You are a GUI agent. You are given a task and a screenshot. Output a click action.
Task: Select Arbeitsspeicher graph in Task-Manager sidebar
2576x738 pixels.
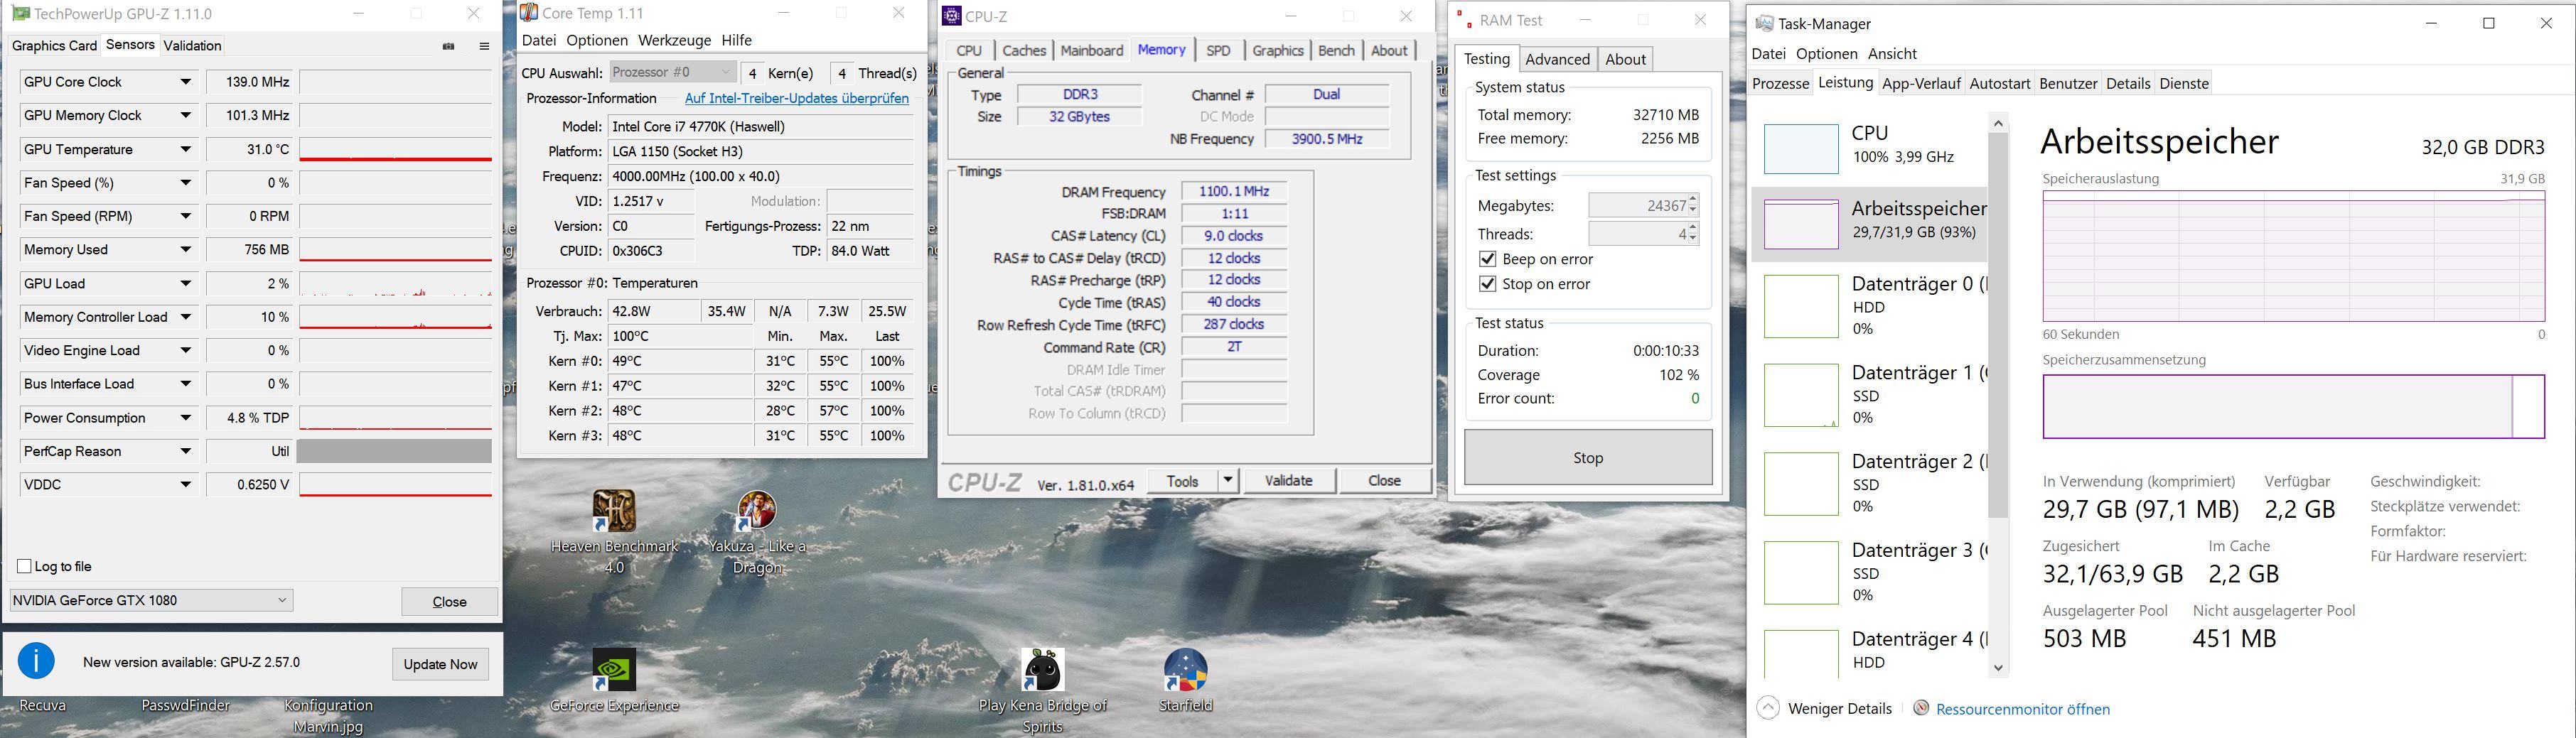[1801, 224]
